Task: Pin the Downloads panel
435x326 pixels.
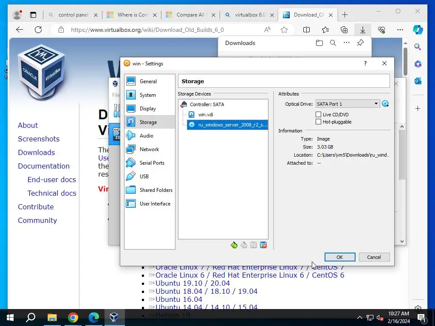Action: point(360,43)
